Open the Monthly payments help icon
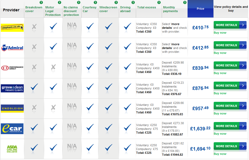Image resolution: width=249 pixels, height=160 pixels. (185, 2)
